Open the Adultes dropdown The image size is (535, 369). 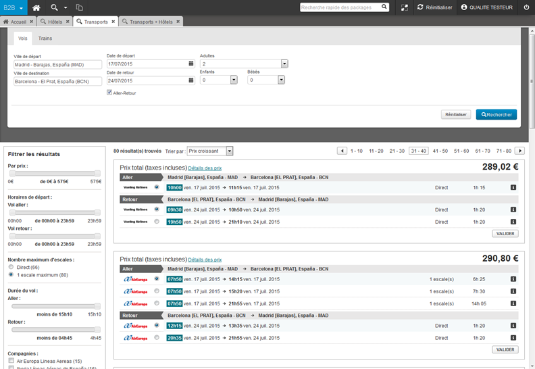(284, 64)
